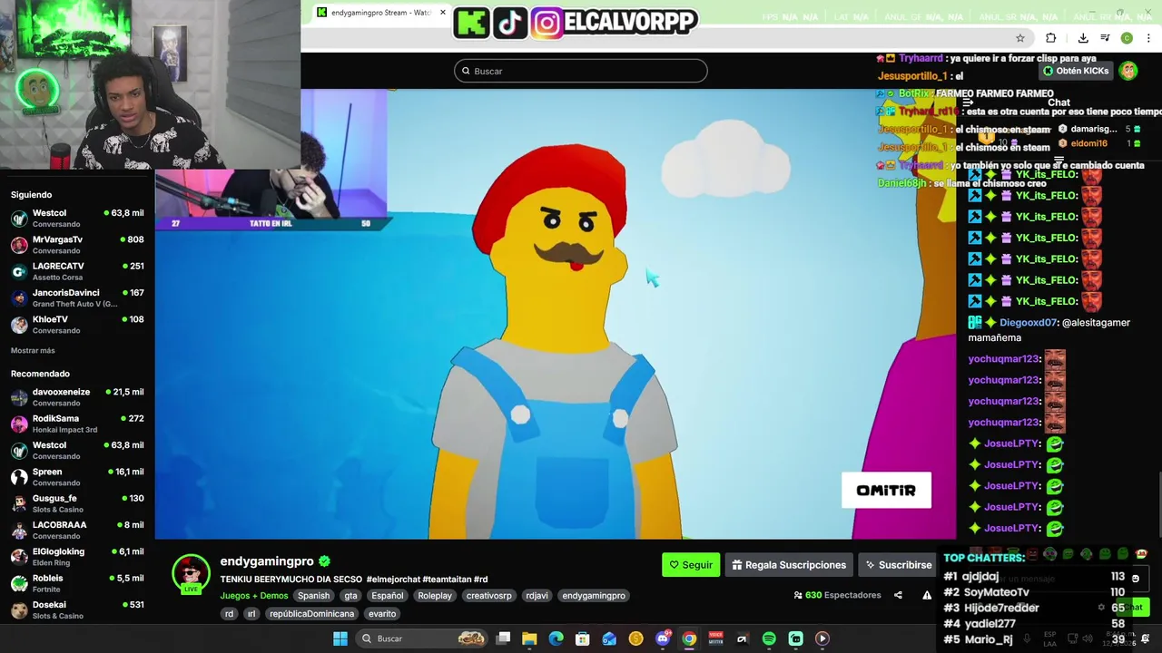Screen dimensions: 1162x653
Task: Bookmark this page with the star icon
Action: [x=1020, y=38]
